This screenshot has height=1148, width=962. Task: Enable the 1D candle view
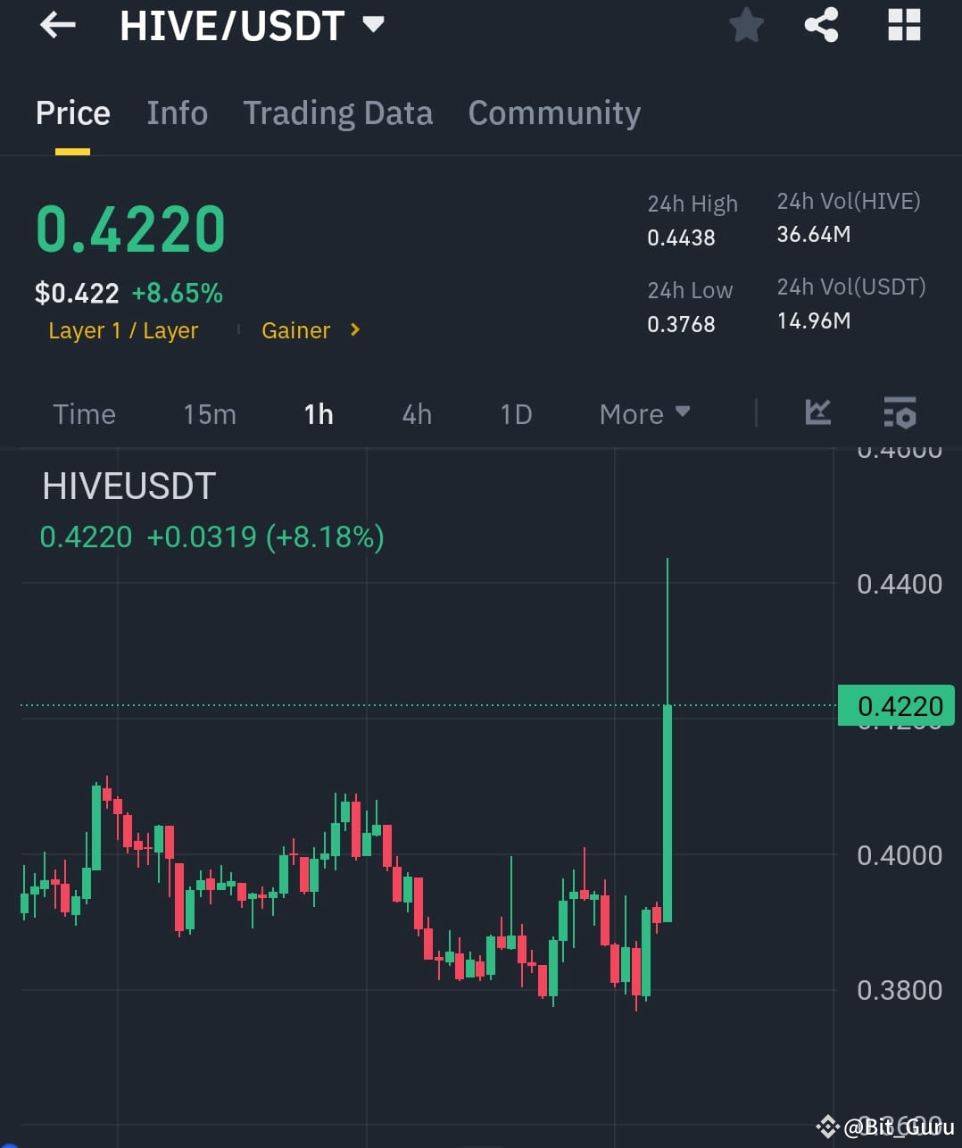coord(515,413)
